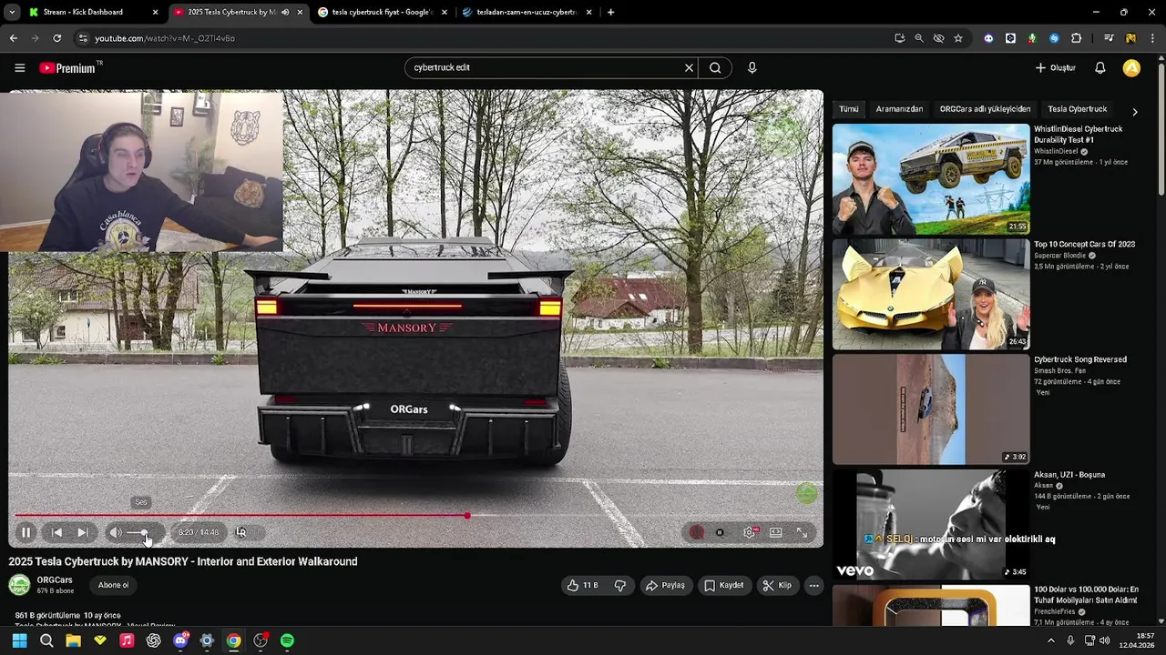Pause the playing video

26,532
